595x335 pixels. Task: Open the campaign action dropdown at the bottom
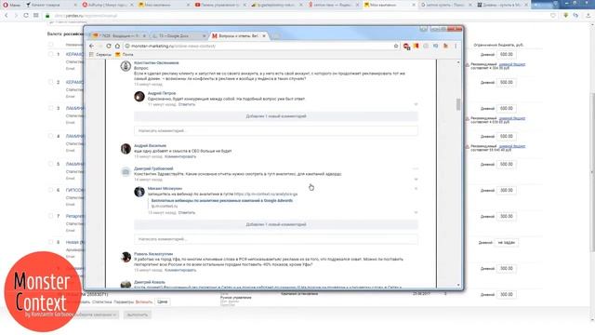[x=97, y=315]
